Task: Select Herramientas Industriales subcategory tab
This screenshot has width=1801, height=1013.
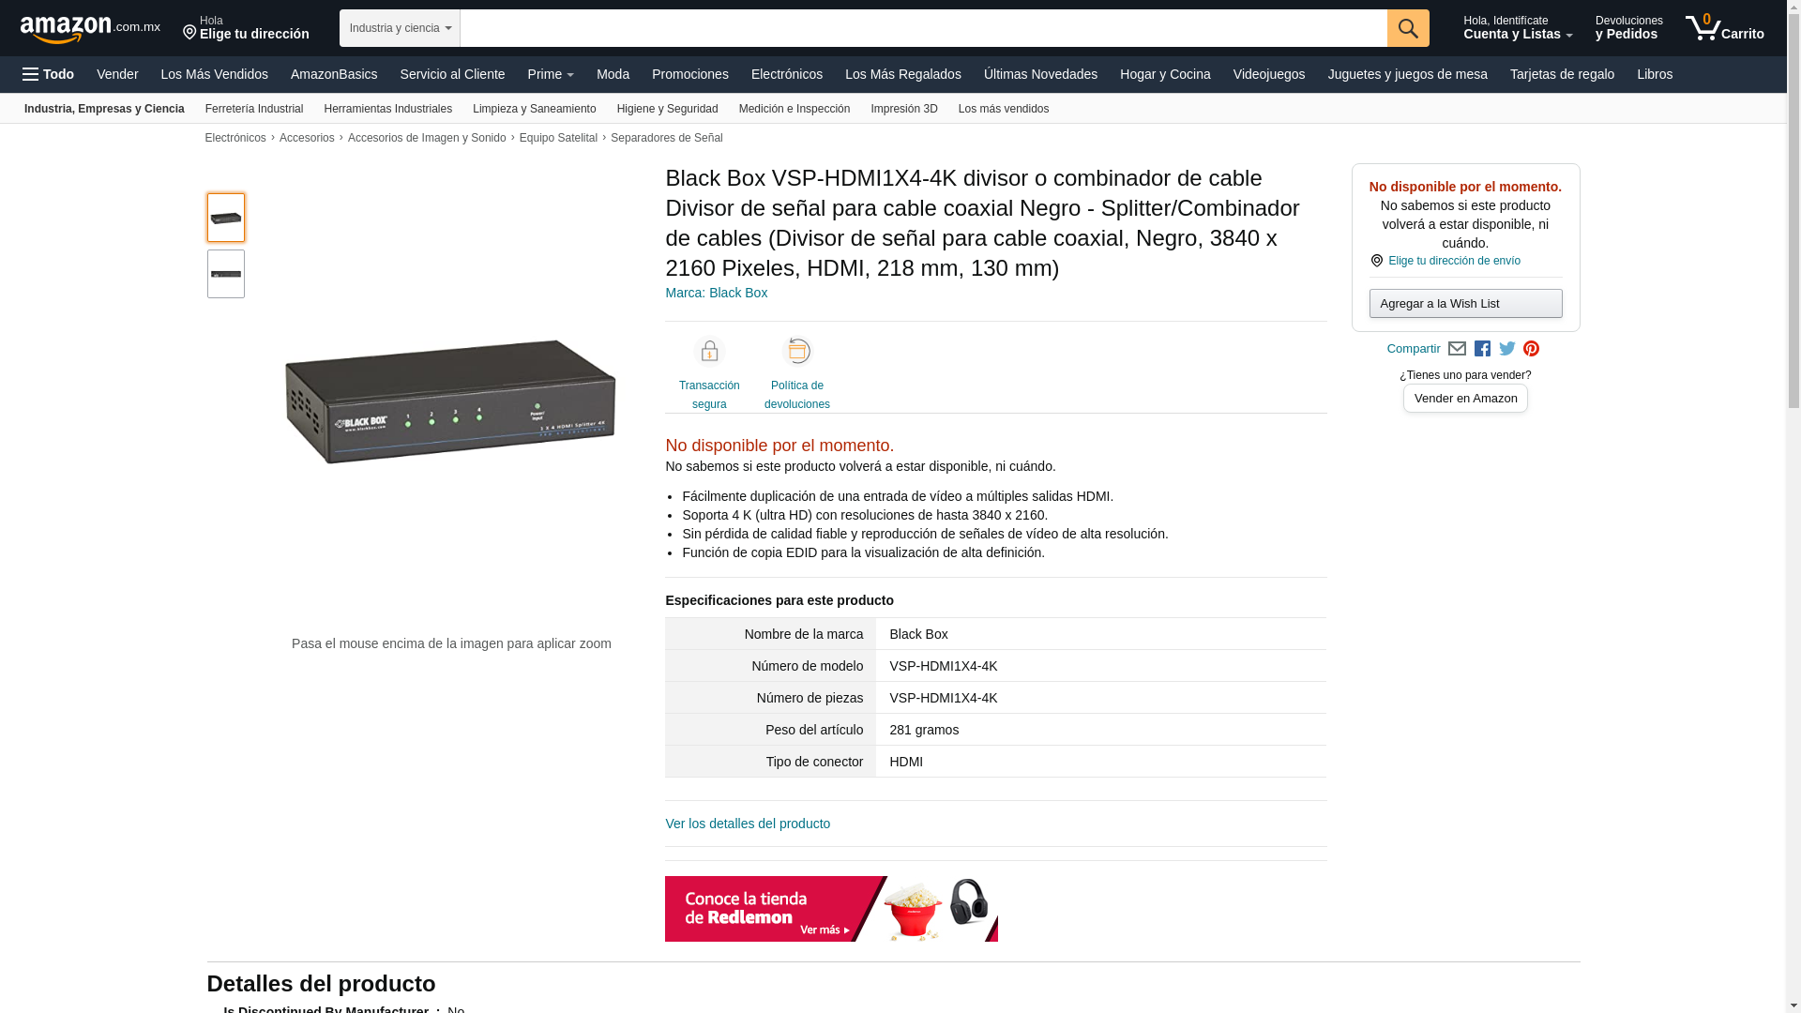Action: click(x=387, y=109)
